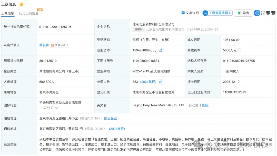Select company name 北京北冶新材料股份有限公司
The height and width of the screenshot is (156, 277).
click(x=154, y=24)
